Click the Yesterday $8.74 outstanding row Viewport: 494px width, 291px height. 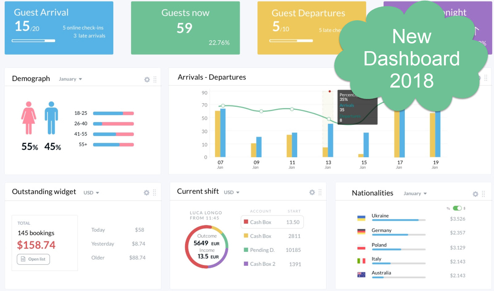118,244
